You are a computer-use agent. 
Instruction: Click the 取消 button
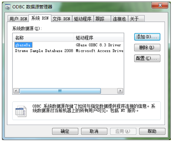coord(94,131)
